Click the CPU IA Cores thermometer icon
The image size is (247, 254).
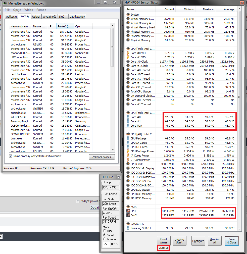[x=128, y=143]
